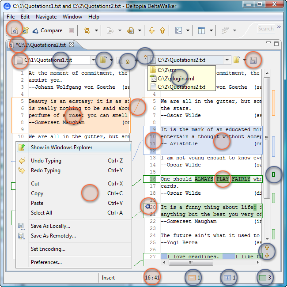The width and height of the screenshot is (287, 287).
Task: Click the deleted blocks count icon
Action: (192, 278)
